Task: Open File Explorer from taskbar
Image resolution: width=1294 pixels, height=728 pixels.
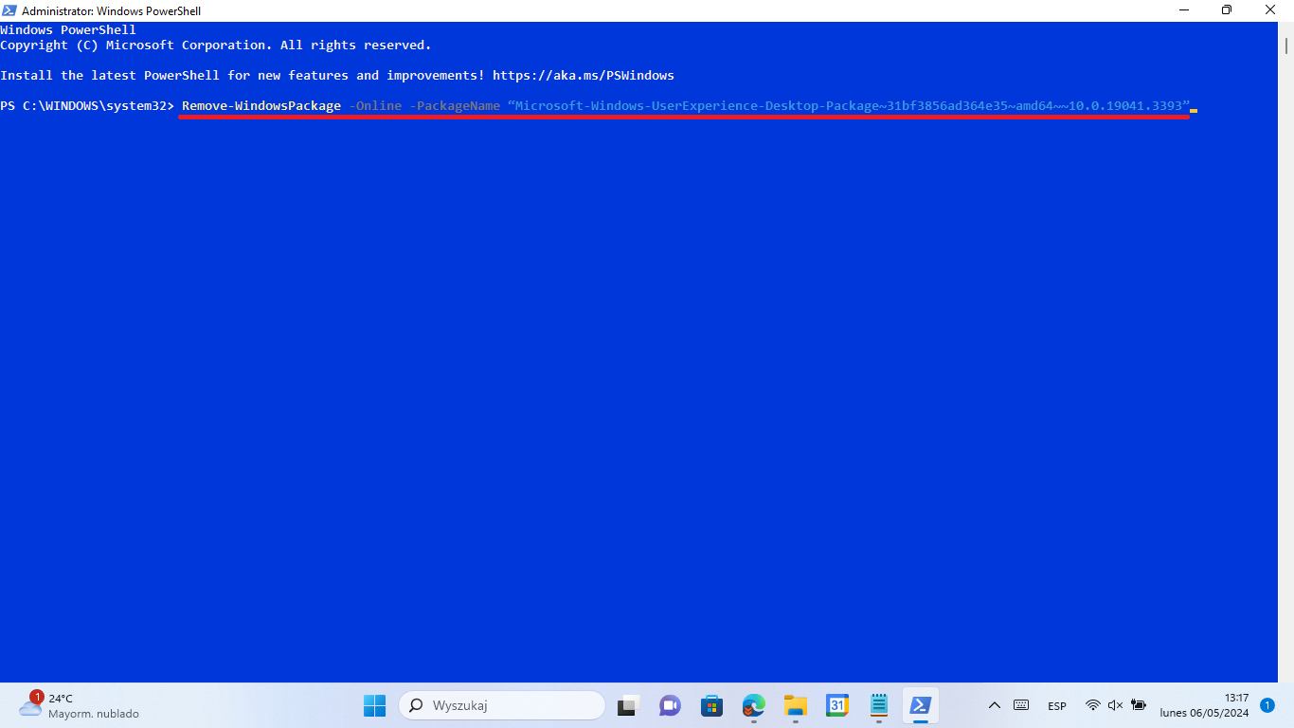Action: 795,706
